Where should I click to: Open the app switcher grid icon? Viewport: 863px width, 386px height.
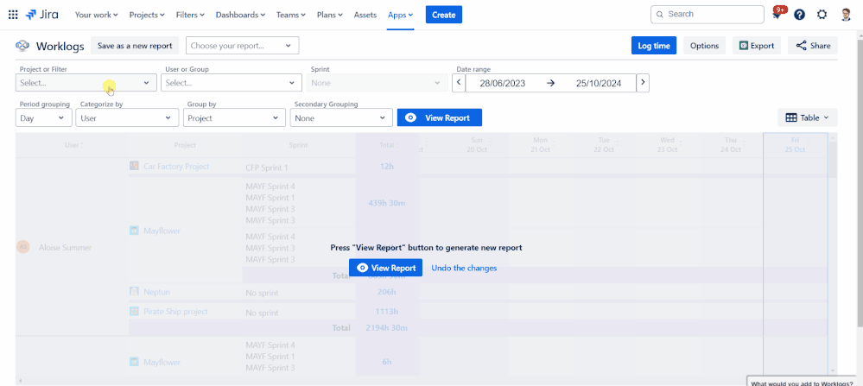click(x=13, y=15)
